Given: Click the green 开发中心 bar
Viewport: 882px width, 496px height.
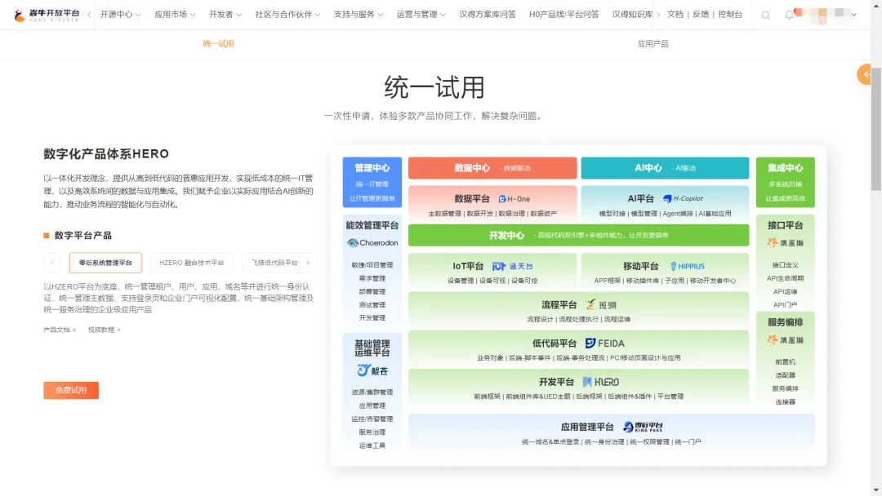Looking at the screenshot, I should coord(578,236).
